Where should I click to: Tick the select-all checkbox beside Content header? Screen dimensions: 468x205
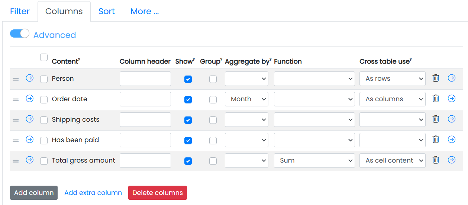(x=44, y=57)
